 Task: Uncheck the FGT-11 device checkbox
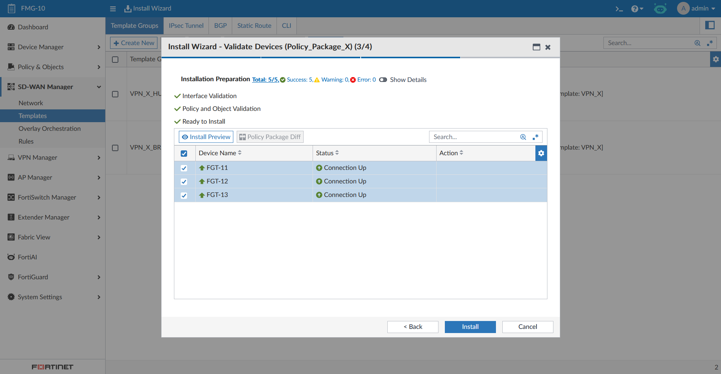pyautogui.click(x=184, y=168)
